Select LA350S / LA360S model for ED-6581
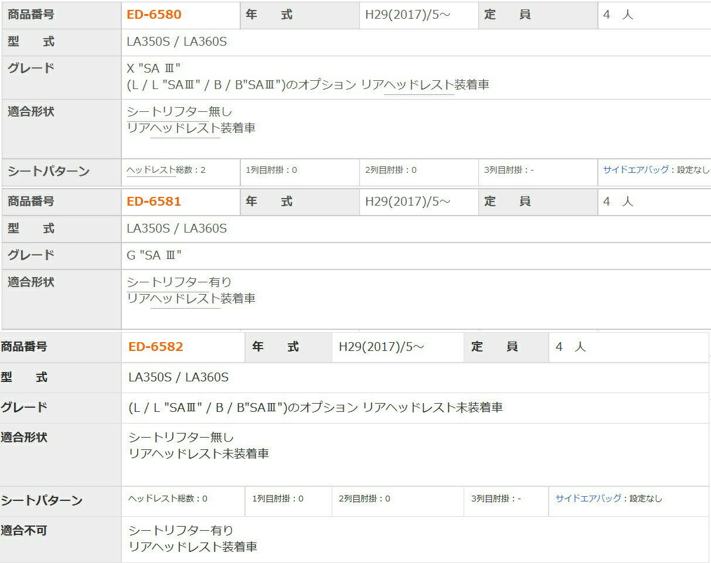Image resolution: width=711 pixels, height=563 pixels. point(176,228)
